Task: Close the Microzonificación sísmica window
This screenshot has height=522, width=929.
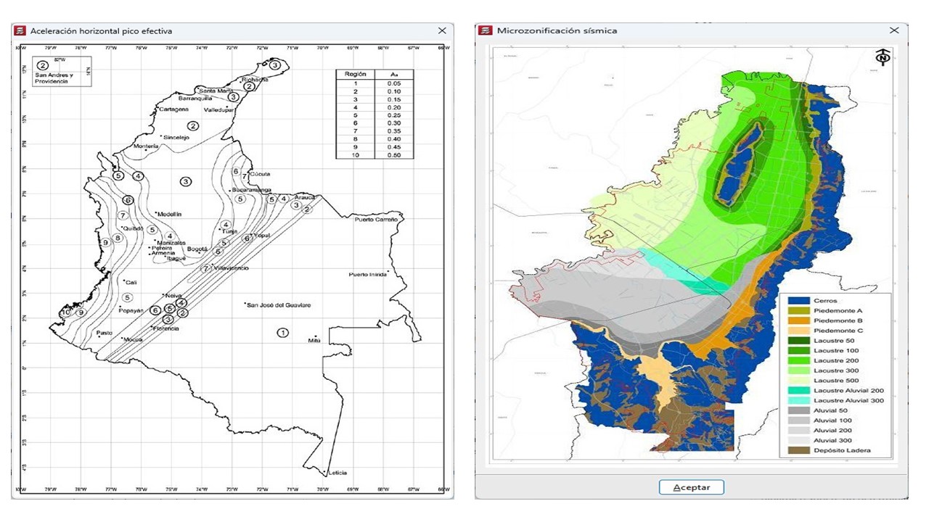Action: click(x=894, y=30)
